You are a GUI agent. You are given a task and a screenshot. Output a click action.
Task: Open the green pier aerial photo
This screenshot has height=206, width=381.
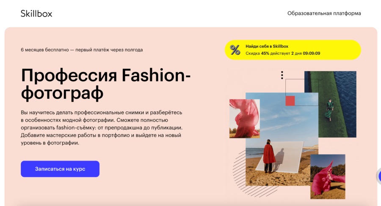(x=330, y=104)
